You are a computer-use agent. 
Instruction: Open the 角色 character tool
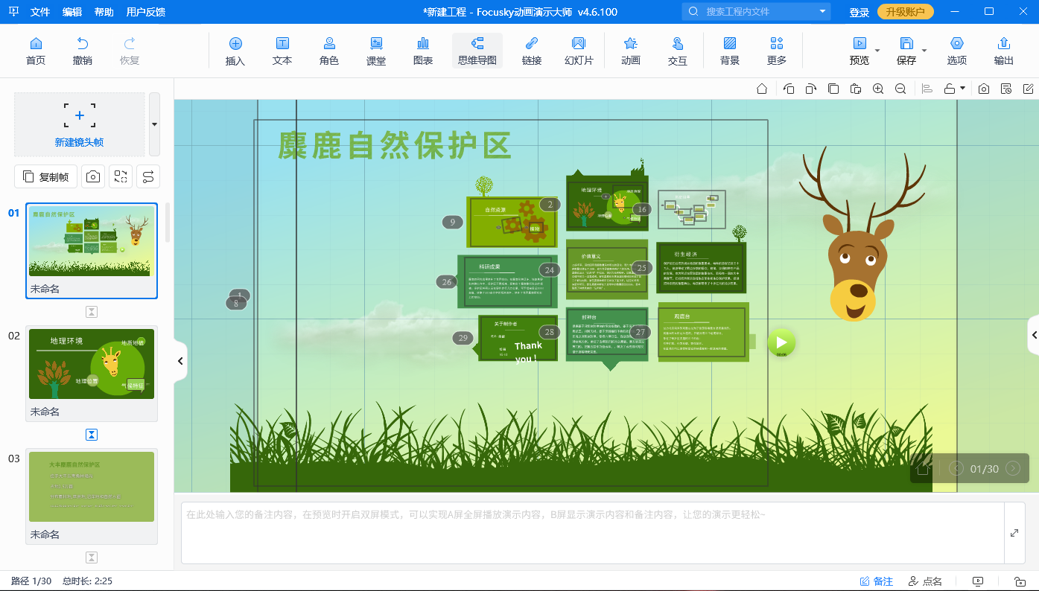point(329,51)
